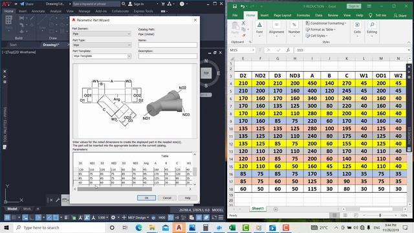This screenshot has height=233, width=414.
Task: Click the Excel zoom slider handle
Action: pos(380,216)
